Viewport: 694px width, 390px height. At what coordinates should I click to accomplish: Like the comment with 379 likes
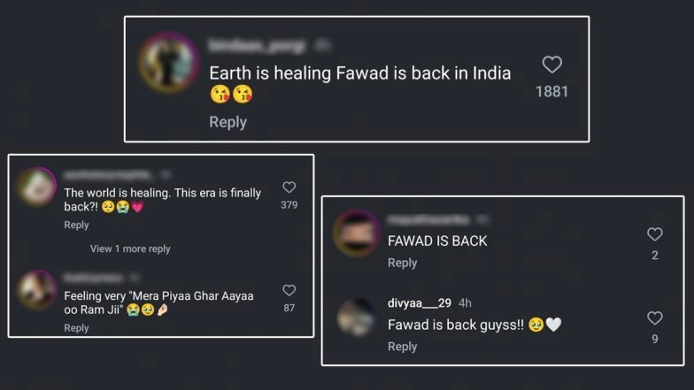coord(289,187)
